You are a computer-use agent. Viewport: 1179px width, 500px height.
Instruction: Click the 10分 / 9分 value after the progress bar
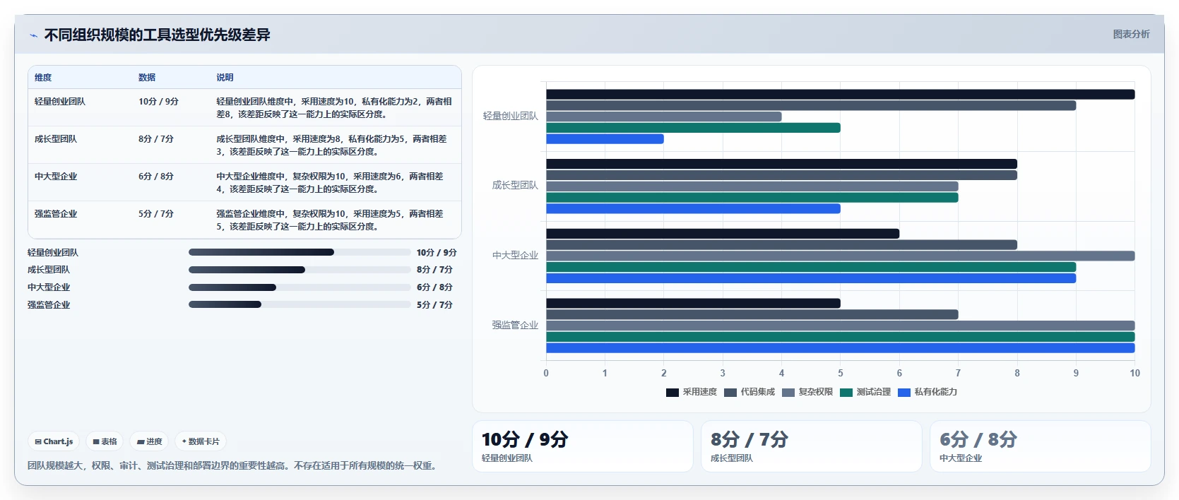coord(437,253)
